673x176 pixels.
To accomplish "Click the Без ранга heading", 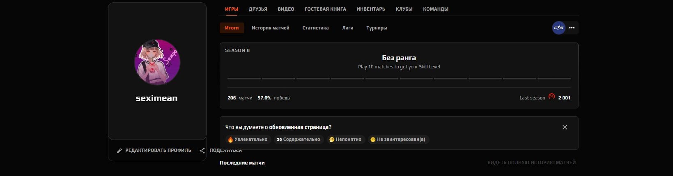I will click(x=399, y=58).
